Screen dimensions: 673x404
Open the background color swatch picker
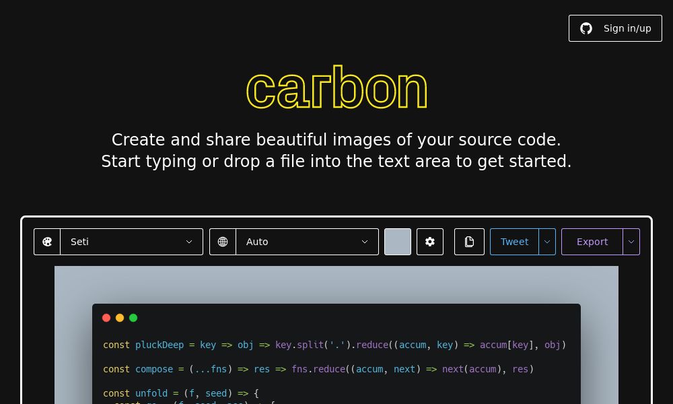point(398,242)
